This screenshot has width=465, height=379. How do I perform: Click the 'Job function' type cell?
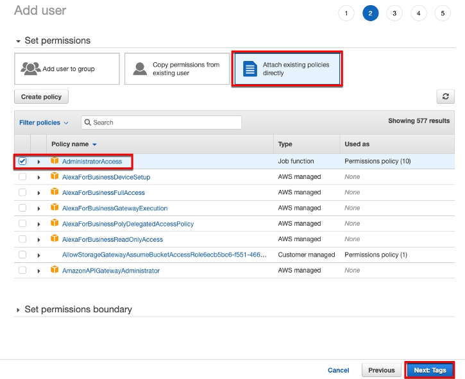[x=296, y=161]
